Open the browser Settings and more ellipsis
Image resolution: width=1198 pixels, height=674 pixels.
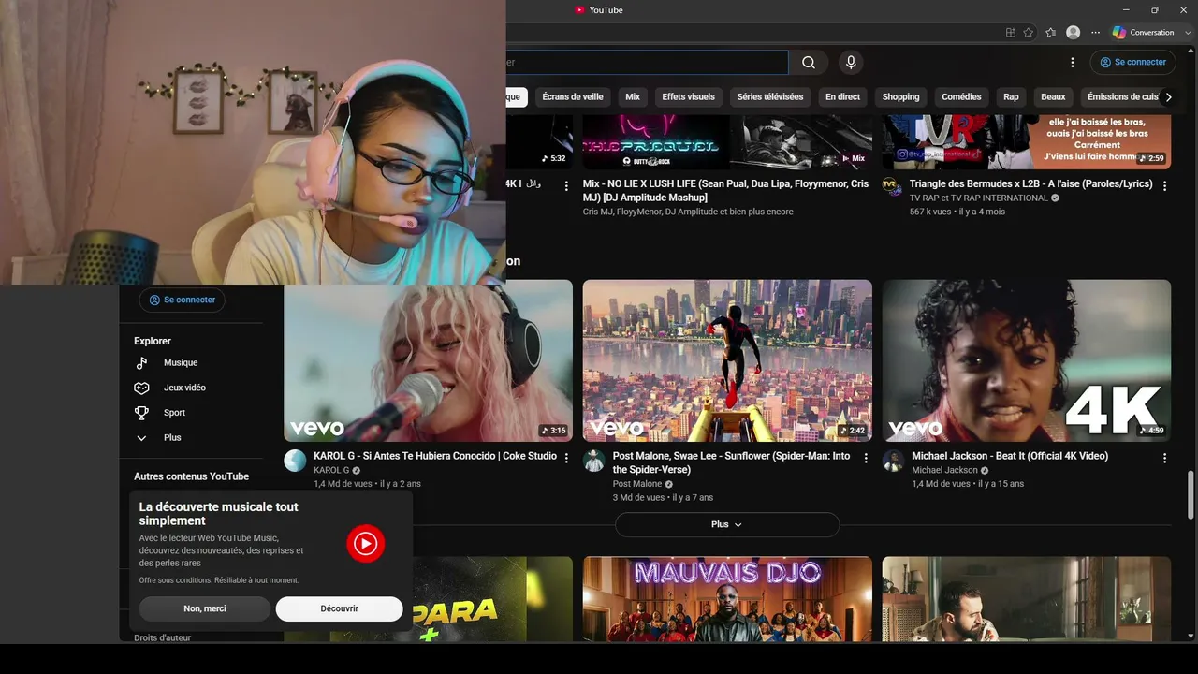tap(1096, 33)
